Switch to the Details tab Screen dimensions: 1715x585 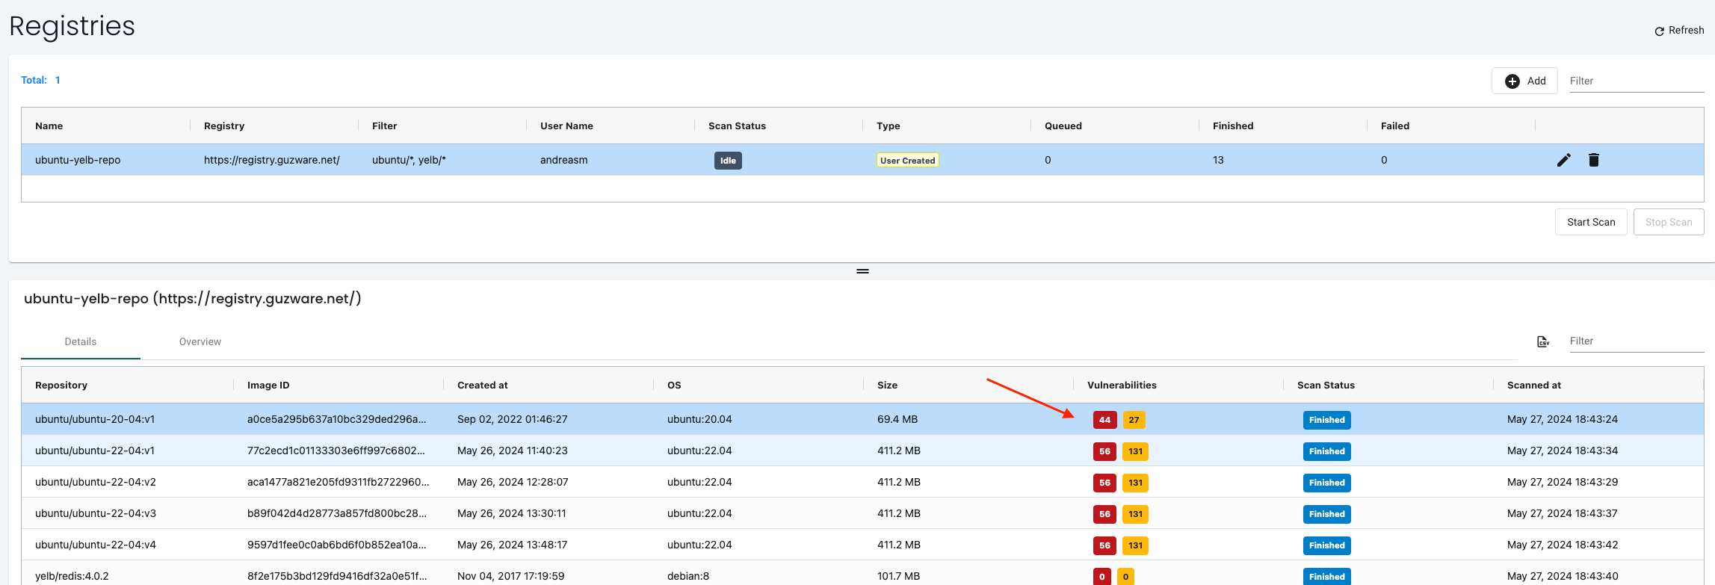click(x=81, y=341)
